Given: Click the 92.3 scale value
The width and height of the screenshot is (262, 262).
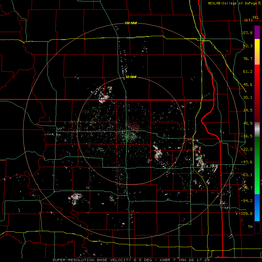Looking at the screenshot, I should click(x=248, y=46).
